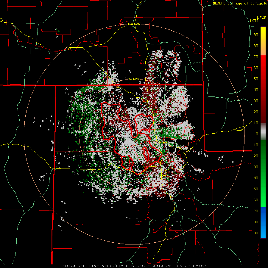Click the -30 knot scale label
This screenshot has height=268, width=268.
pos(255,167)
